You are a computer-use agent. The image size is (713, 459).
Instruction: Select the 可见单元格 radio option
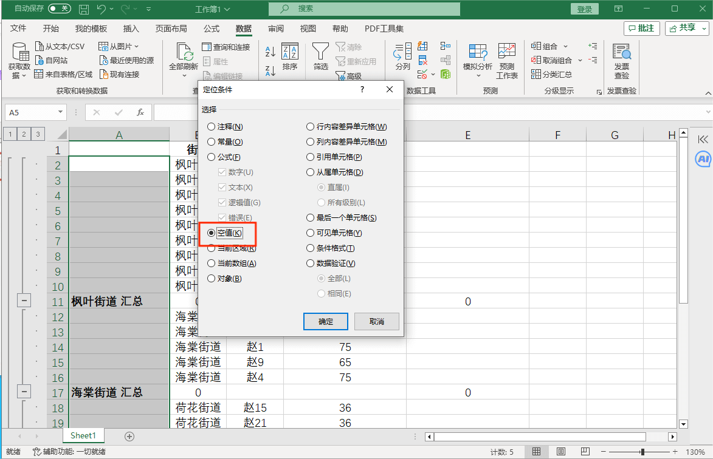pos(311,233)
